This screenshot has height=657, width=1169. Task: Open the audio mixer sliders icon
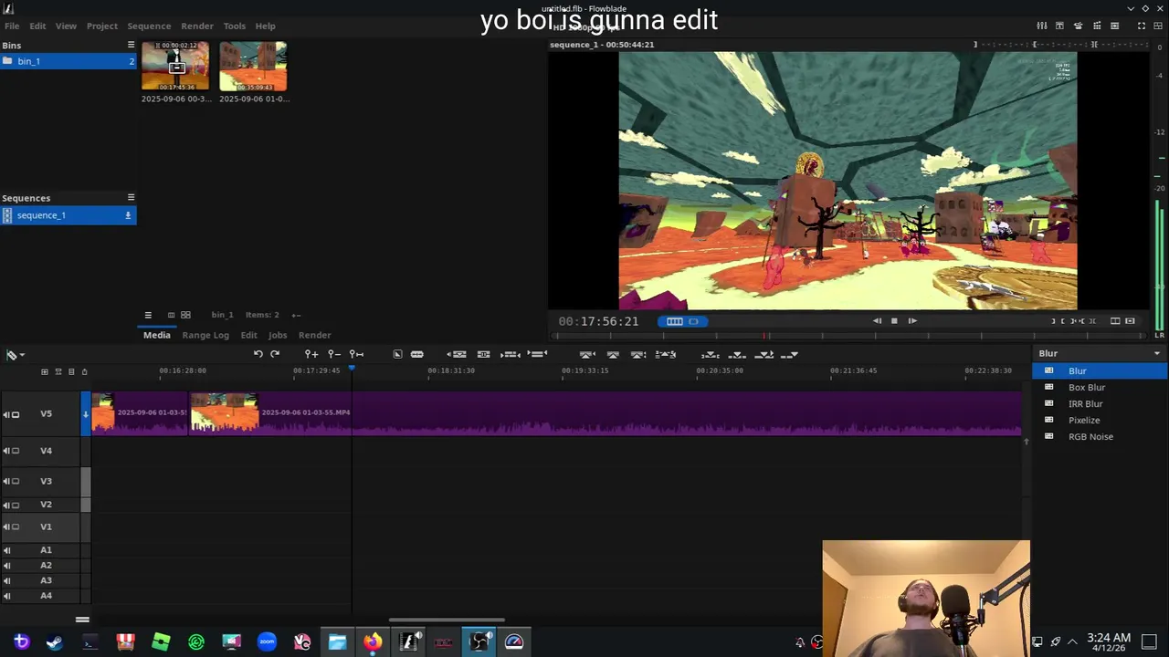coord(1042,26)
